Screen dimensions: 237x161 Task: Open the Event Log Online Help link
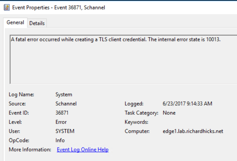(83, 149)
